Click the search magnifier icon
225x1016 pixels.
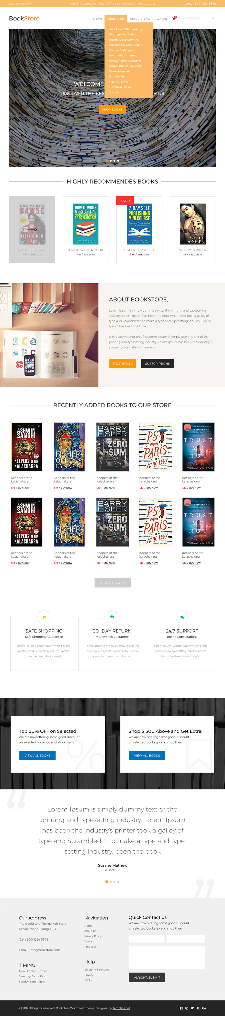pyautogui.click(x=213, y=18)
